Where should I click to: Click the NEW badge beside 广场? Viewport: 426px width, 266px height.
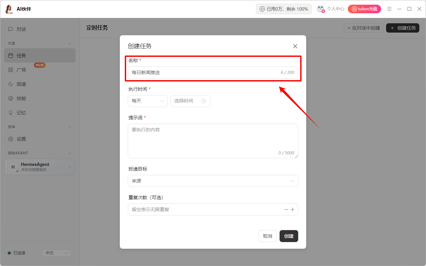pos(40,65)
